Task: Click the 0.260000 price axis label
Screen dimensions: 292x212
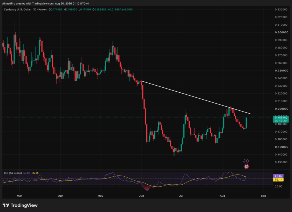Action: [x=281, y=63]
